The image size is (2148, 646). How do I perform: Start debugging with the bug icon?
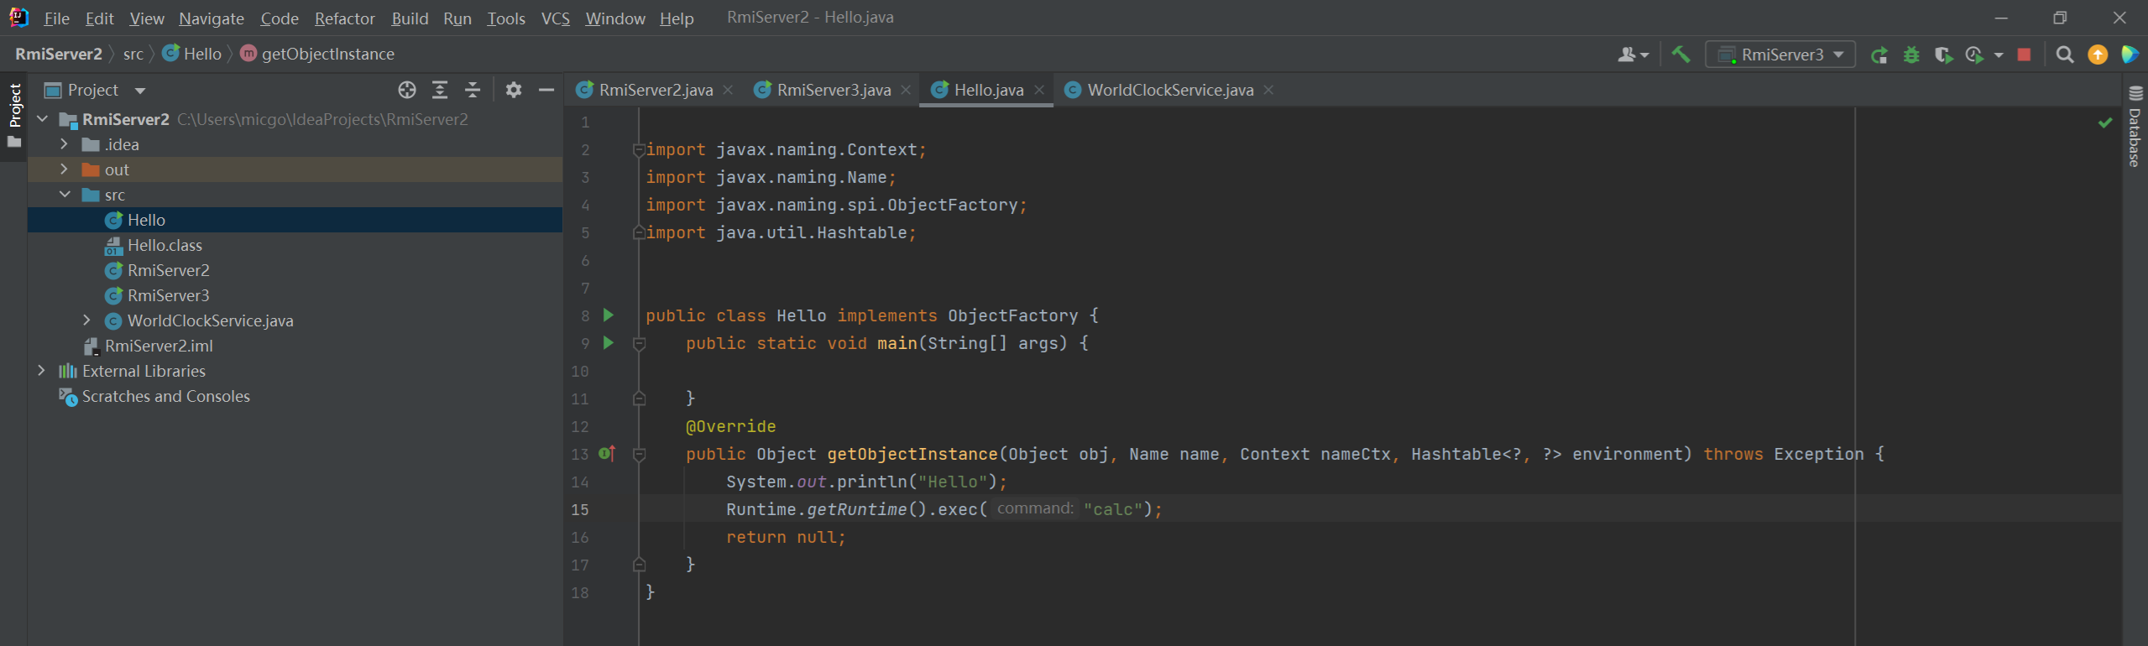click(x=1911, y=55)
